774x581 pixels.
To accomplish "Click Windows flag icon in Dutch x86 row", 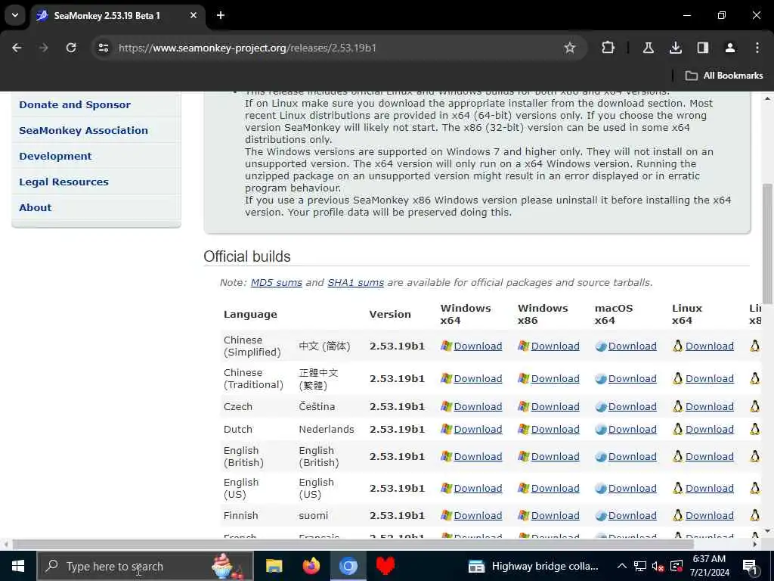I will [523, 430].
